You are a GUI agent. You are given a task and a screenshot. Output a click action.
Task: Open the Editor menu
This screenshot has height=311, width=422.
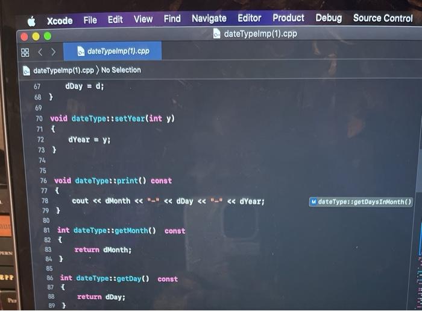(x=250, y=18)
